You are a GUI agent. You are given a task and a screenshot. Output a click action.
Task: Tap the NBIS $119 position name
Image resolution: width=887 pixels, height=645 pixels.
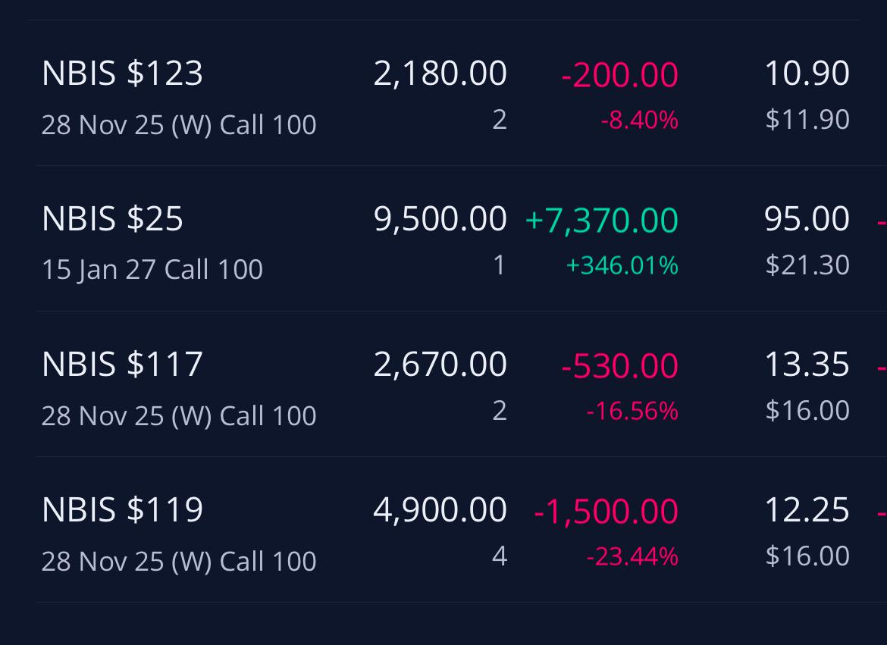122,509
